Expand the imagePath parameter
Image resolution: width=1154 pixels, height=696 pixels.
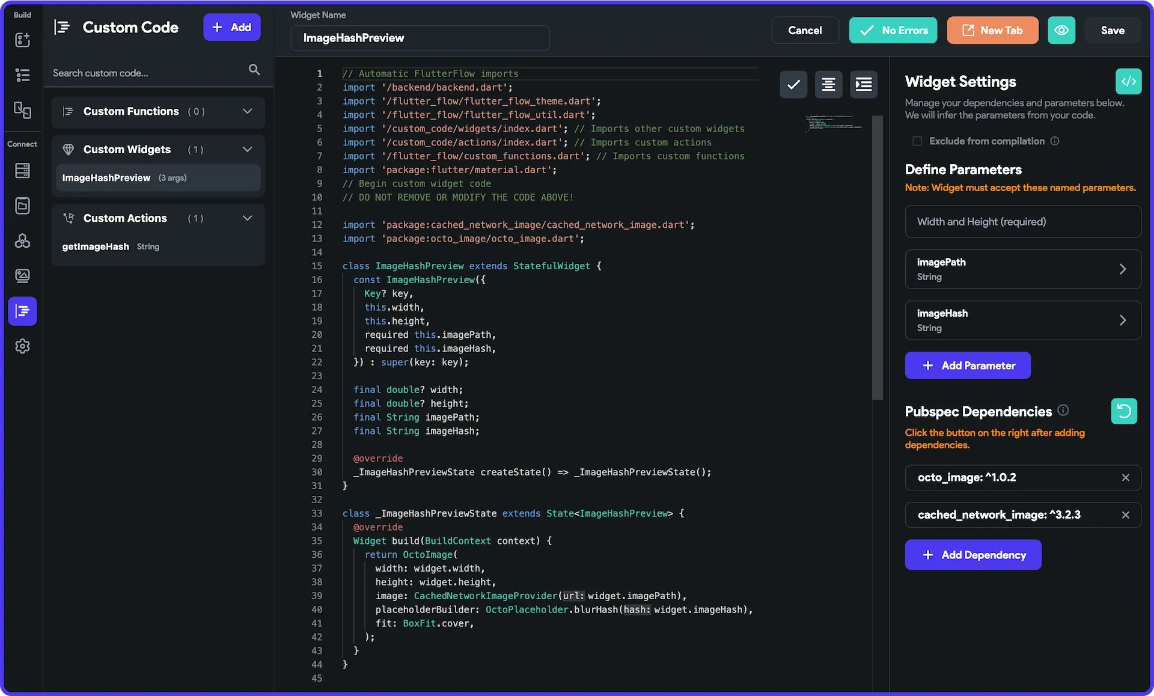point(1122,269)
